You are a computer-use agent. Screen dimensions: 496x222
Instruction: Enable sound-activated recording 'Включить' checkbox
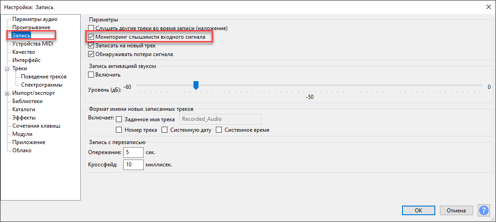[91, 75]
